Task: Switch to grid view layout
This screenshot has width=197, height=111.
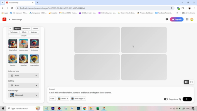Action: pos(186,82)
